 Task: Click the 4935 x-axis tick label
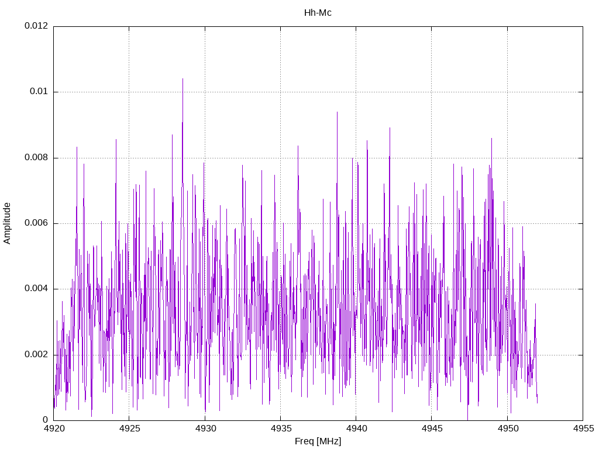point(281,429)
